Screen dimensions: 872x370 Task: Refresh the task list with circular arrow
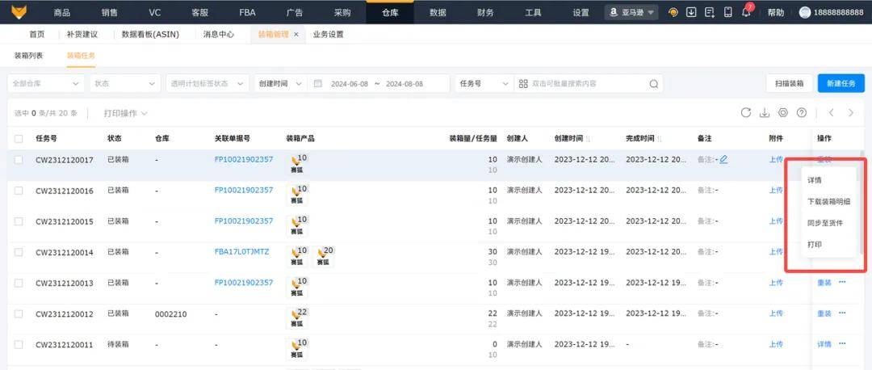(746, 113)
